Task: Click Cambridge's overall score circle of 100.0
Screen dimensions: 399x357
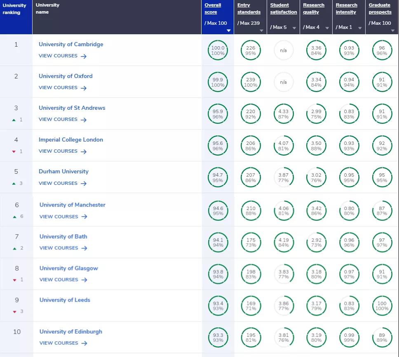Action: click(218, 50)
